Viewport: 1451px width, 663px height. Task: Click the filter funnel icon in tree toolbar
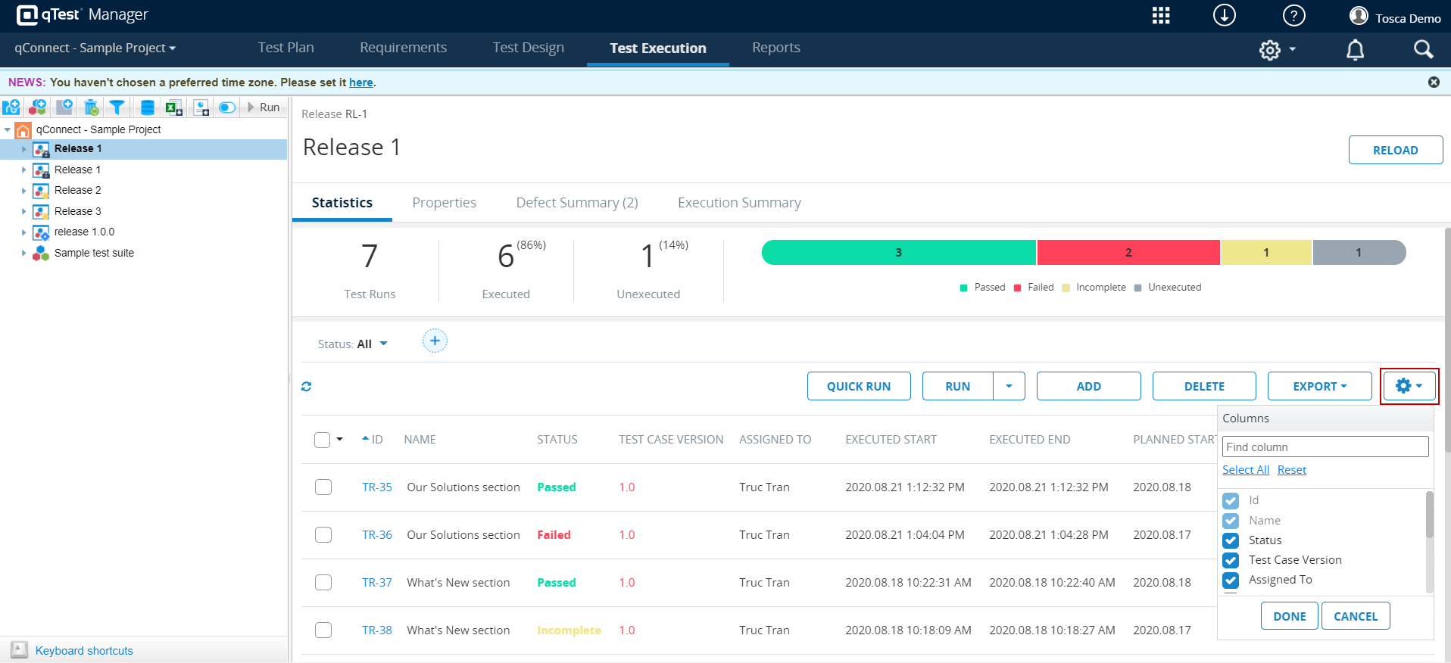click(117, 107)
